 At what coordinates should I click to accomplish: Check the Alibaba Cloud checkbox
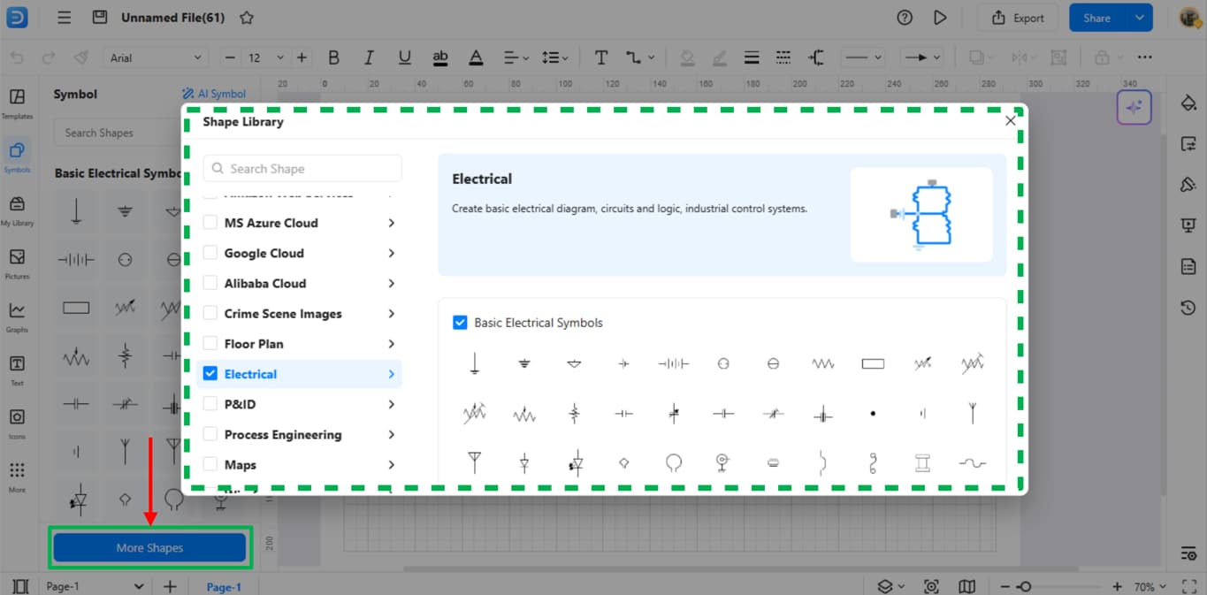(x=210, y=283)
